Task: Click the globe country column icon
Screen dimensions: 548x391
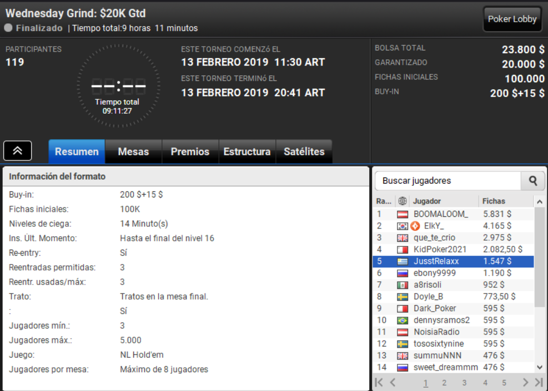Action: (x=403, y=201)
